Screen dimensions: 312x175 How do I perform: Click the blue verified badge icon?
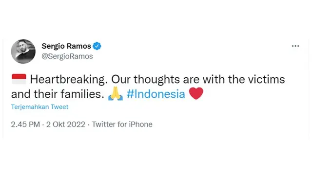97,46
